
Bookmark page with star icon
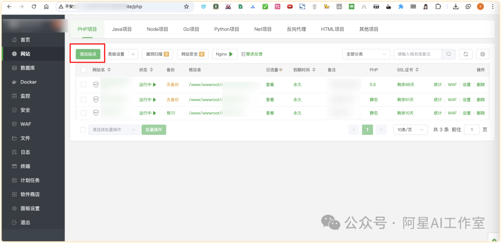coord(186,7)
